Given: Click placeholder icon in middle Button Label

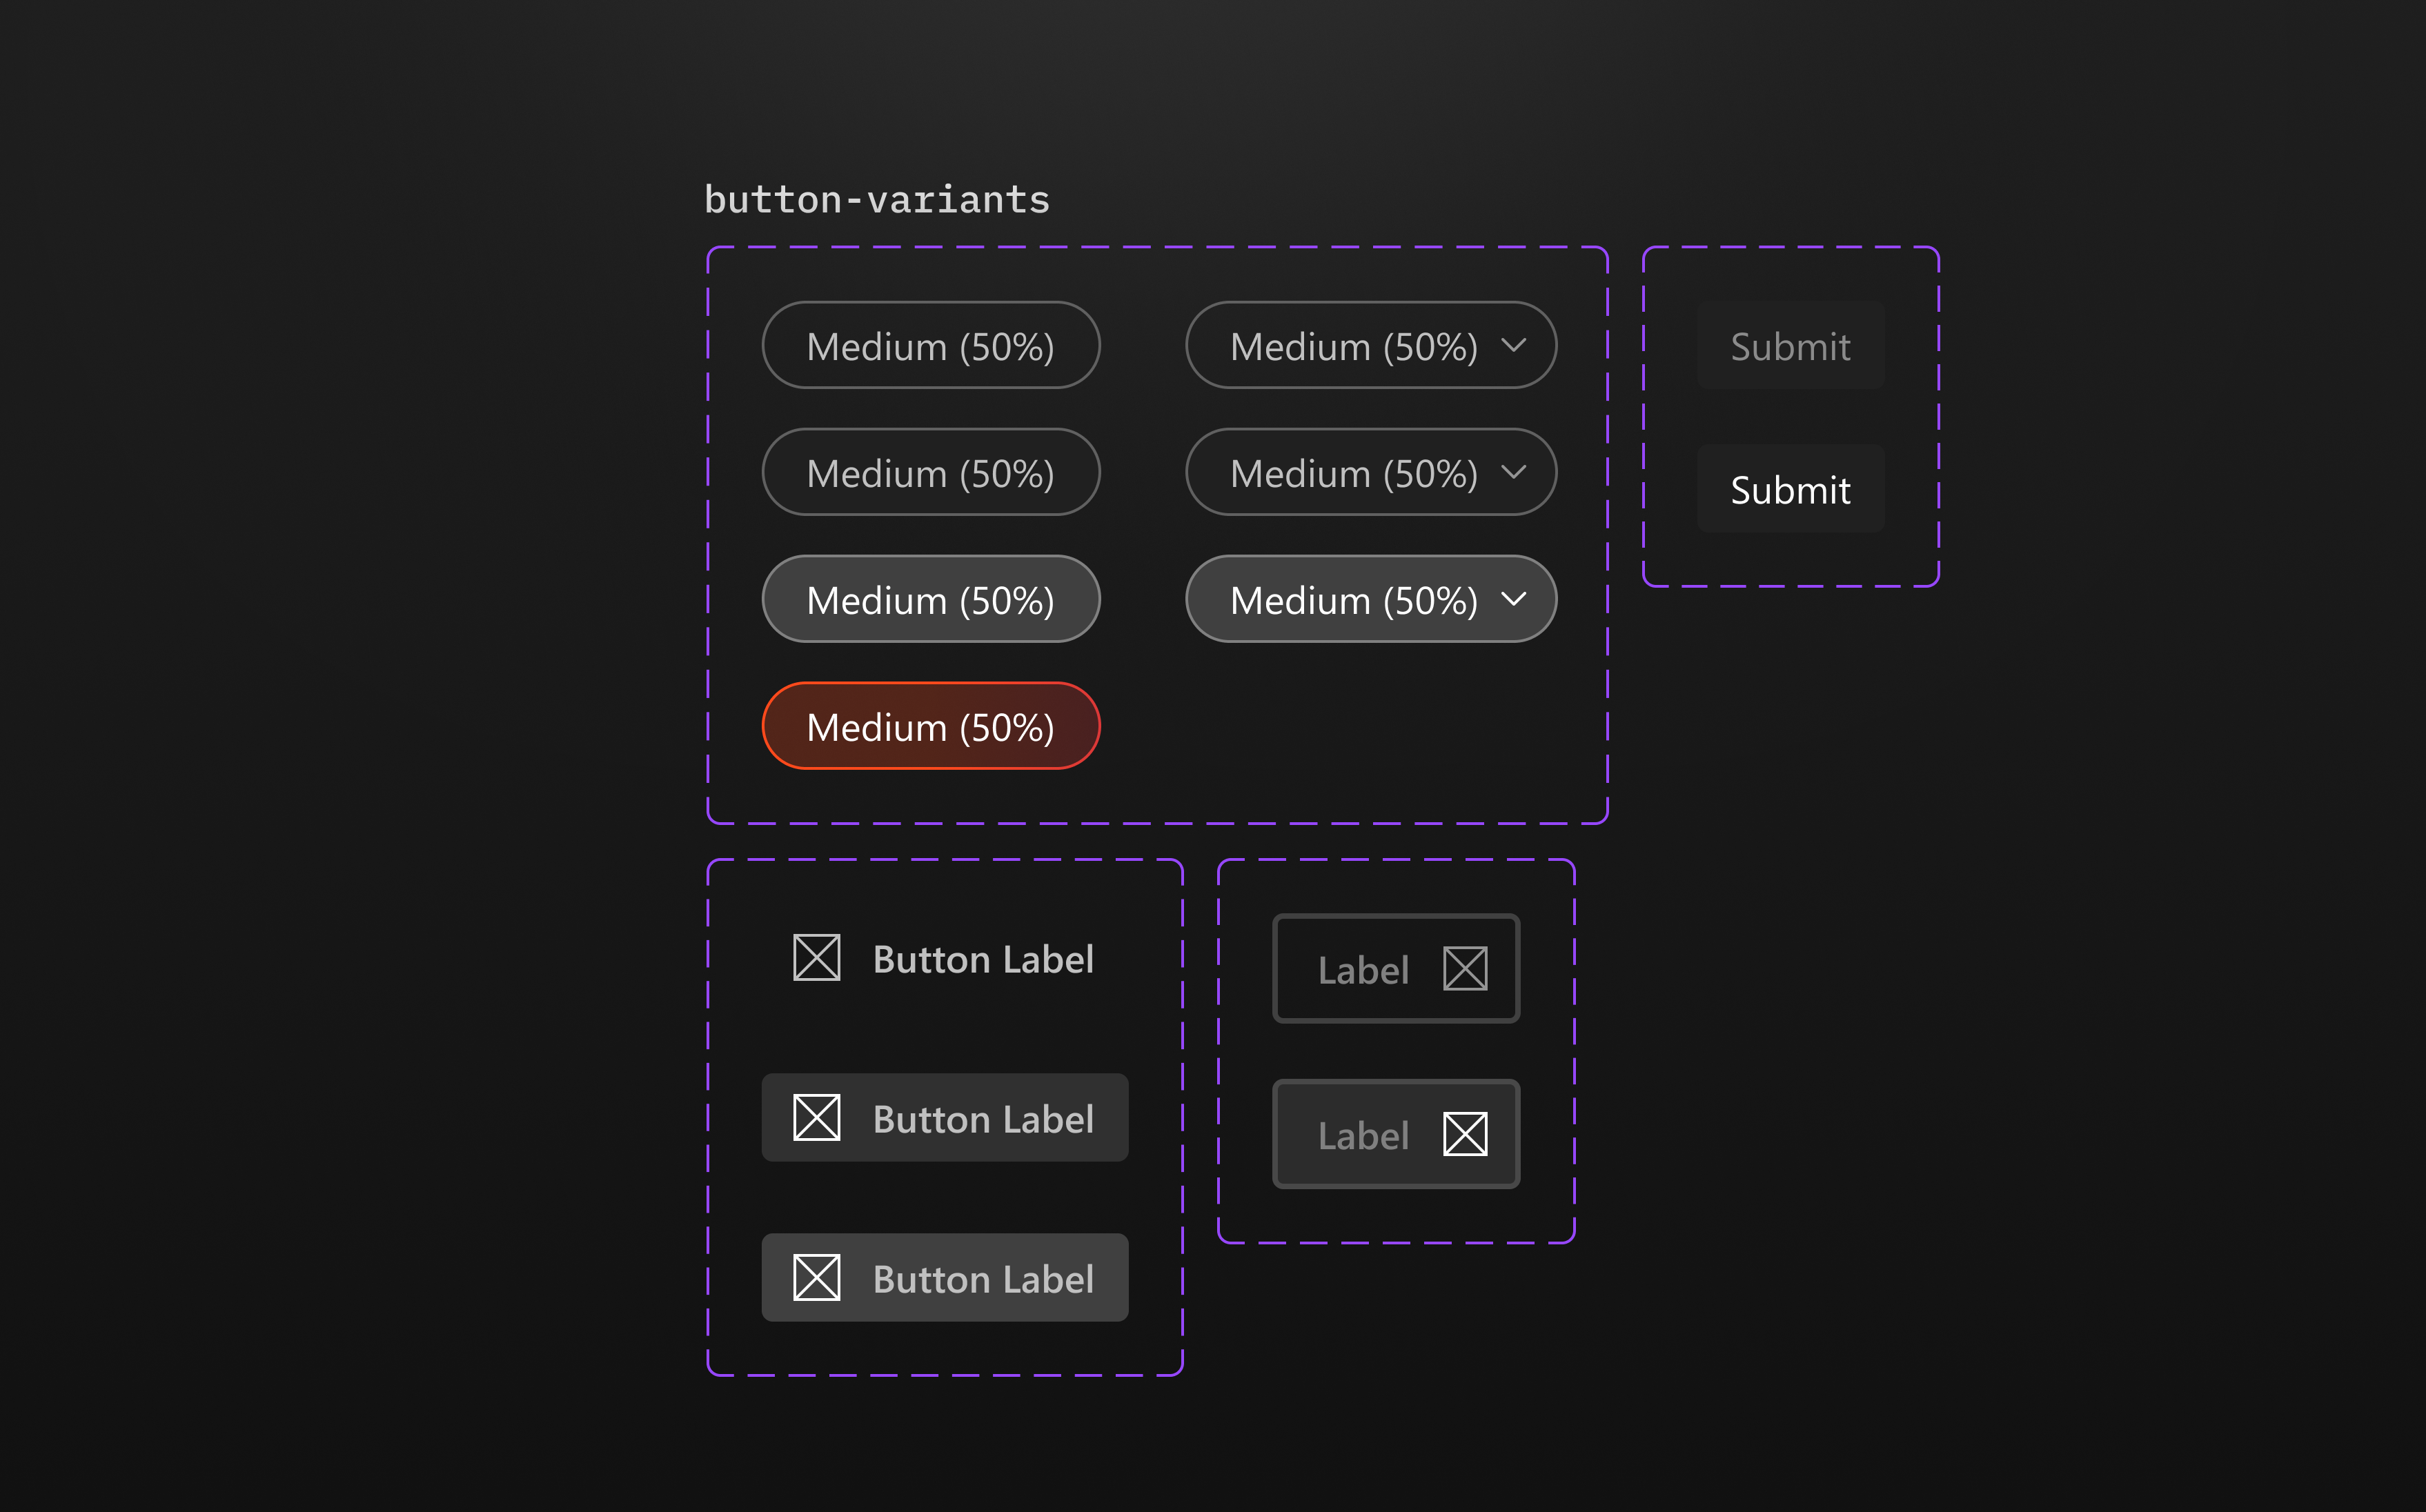Looking at the screenshot, I should tap(816, 1118).
